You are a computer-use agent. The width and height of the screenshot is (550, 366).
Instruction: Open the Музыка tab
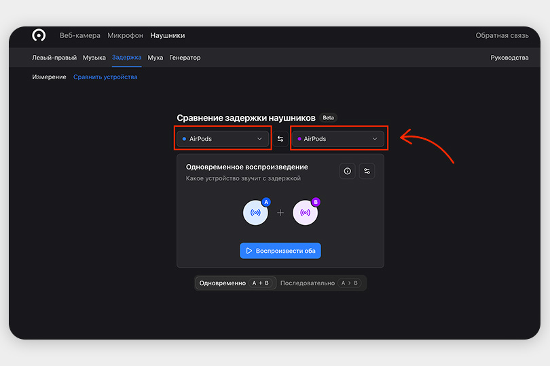point(94,58)
